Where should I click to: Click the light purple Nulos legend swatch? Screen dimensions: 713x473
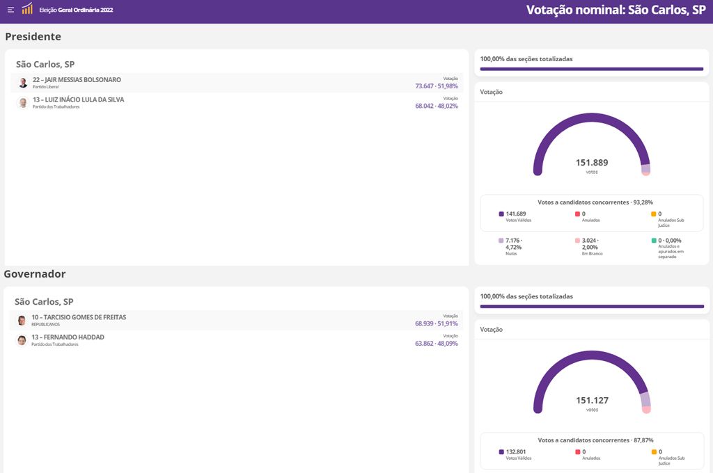[501, 241]
